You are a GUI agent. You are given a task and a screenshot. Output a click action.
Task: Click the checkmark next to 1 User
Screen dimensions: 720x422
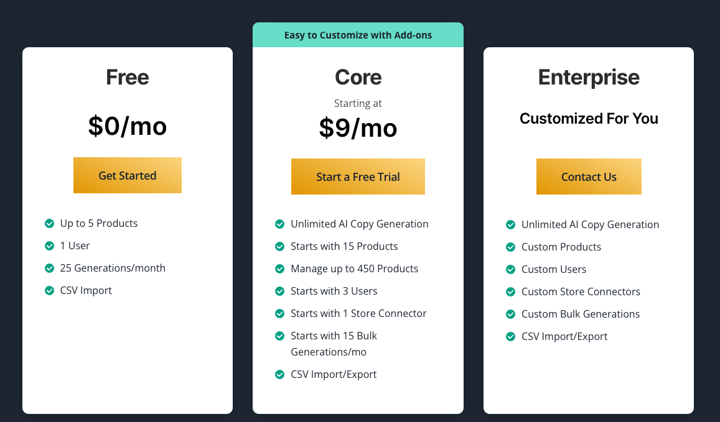(x=50, y=245)
